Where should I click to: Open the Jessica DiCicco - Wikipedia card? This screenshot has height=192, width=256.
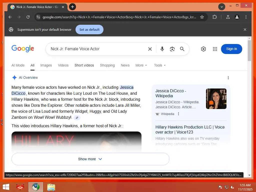click(171, 93)
